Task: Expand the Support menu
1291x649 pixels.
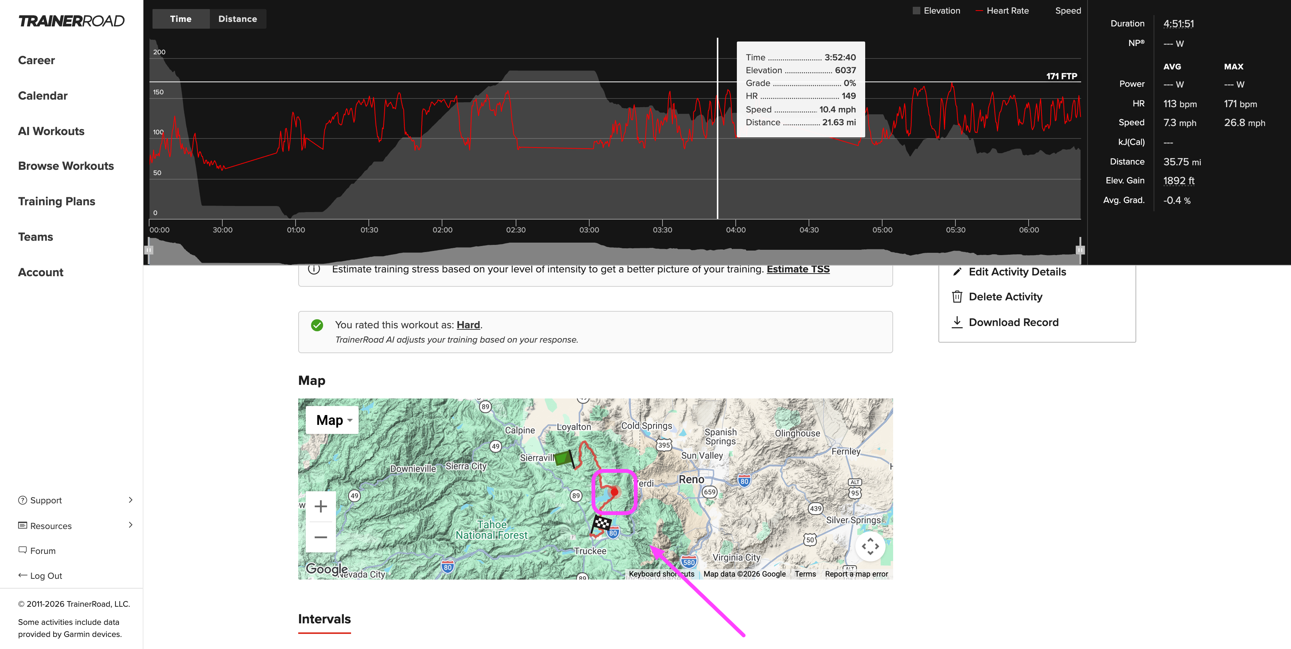Action: tap(75, 500)
